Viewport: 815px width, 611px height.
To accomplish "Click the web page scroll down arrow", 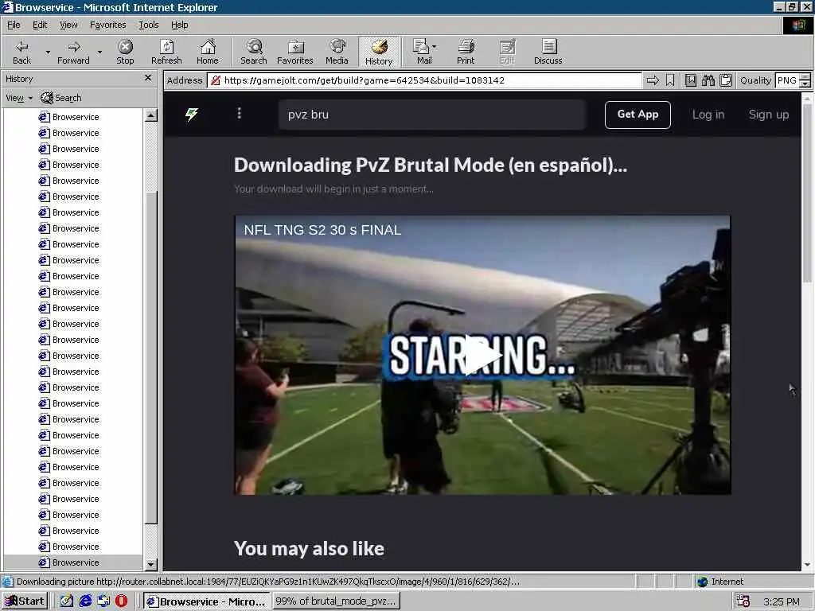I will 807,564.
